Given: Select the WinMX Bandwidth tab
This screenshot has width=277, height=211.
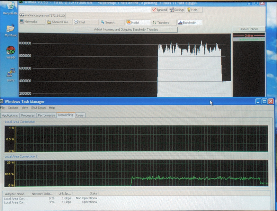Looking at the screenshot, I should click(x=190, y=22).
